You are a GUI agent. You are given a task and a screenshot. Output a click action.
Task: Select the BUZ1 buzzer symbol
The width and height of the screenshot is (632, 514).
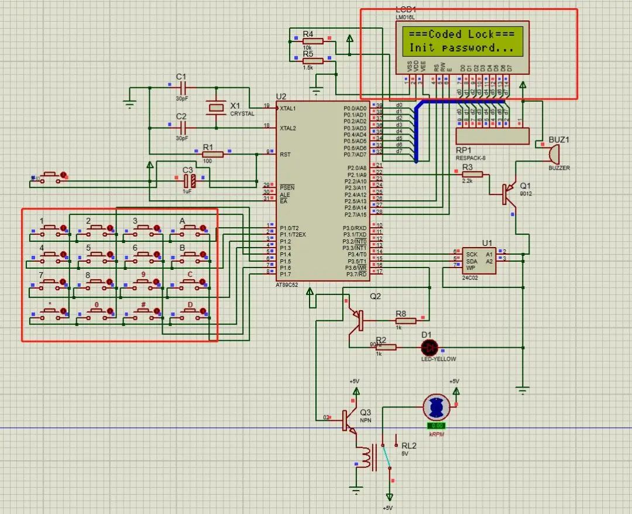click(x=552, y=154)
